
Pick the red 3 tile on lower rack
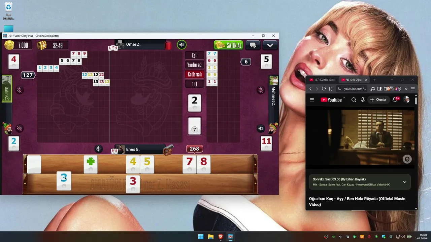pyautogui.click(x=133, y=184)
